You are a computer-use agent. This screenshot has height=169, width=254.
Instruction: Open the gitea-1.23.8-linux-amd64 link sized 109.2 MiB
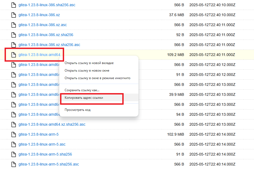[39, 55]
